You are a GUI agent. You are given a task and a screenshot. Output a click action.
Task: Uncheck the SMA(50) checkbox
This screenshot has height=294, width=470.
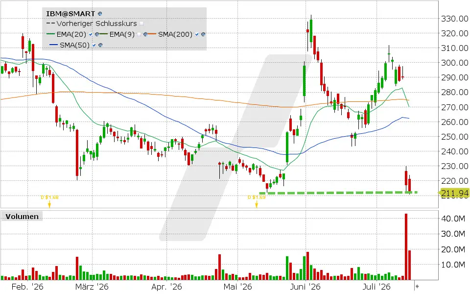pos(94,45)
